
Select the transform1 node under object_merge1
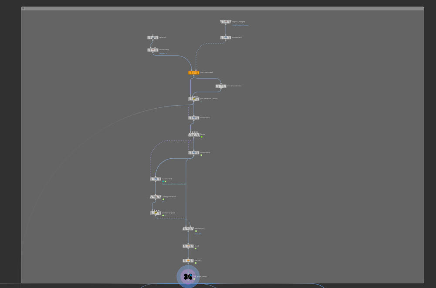point(225,38)
